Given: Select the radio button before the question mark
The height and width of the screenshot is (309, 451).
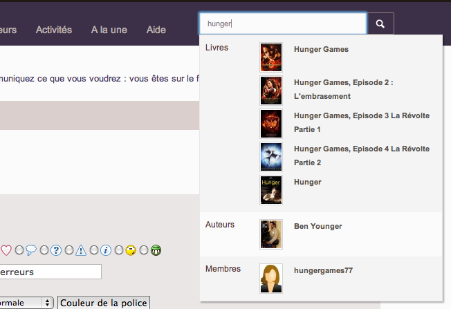Looking at the screenshot, I should pos(44,250).
